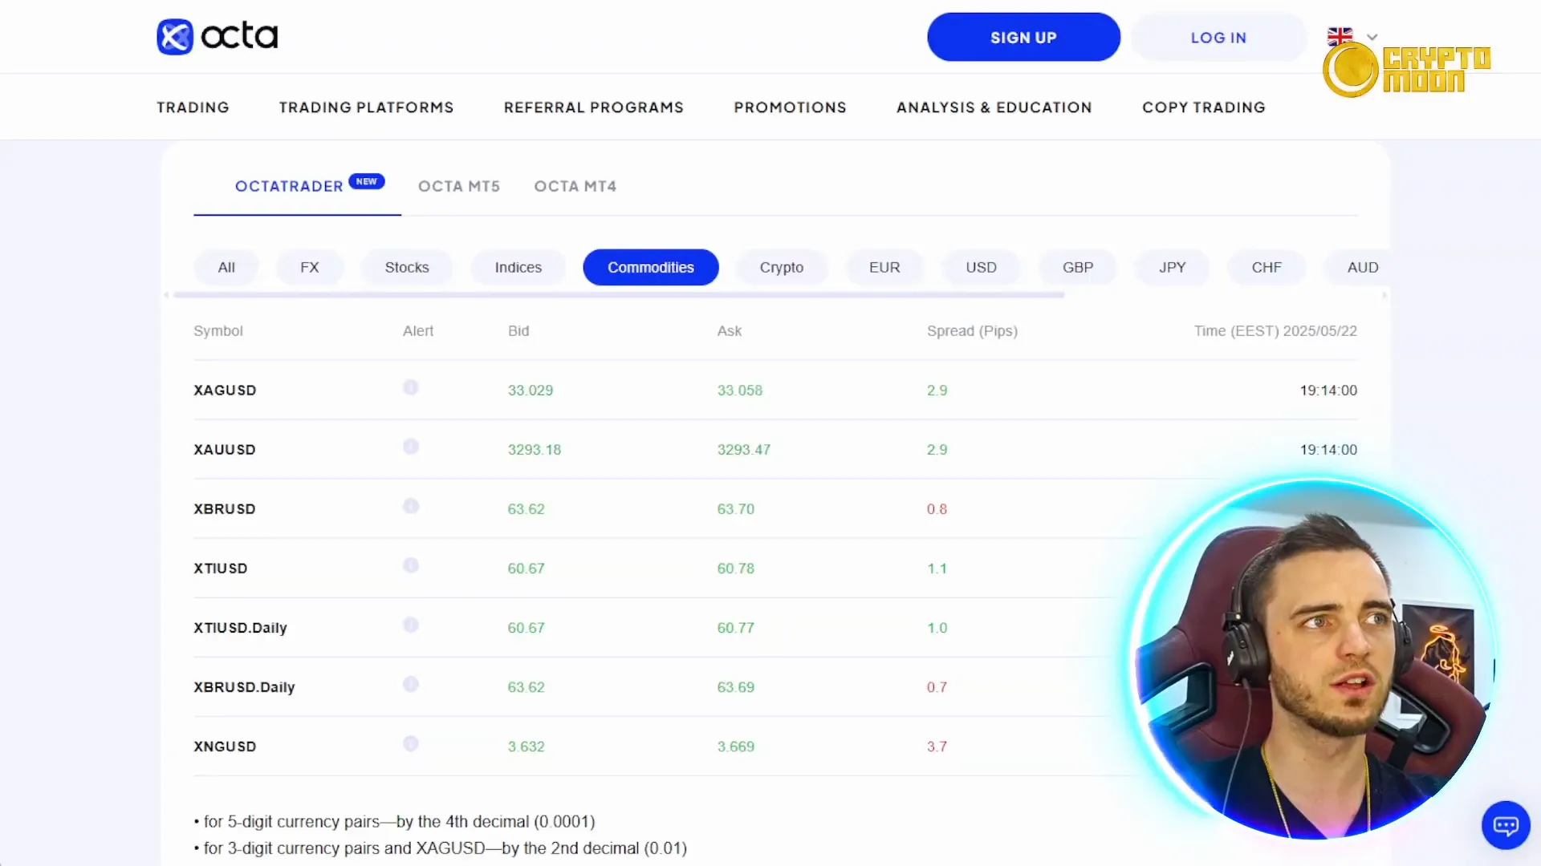Click the UK flag language icon
The width and height of the screenshot is (1541, 866).
(1340, 36)
